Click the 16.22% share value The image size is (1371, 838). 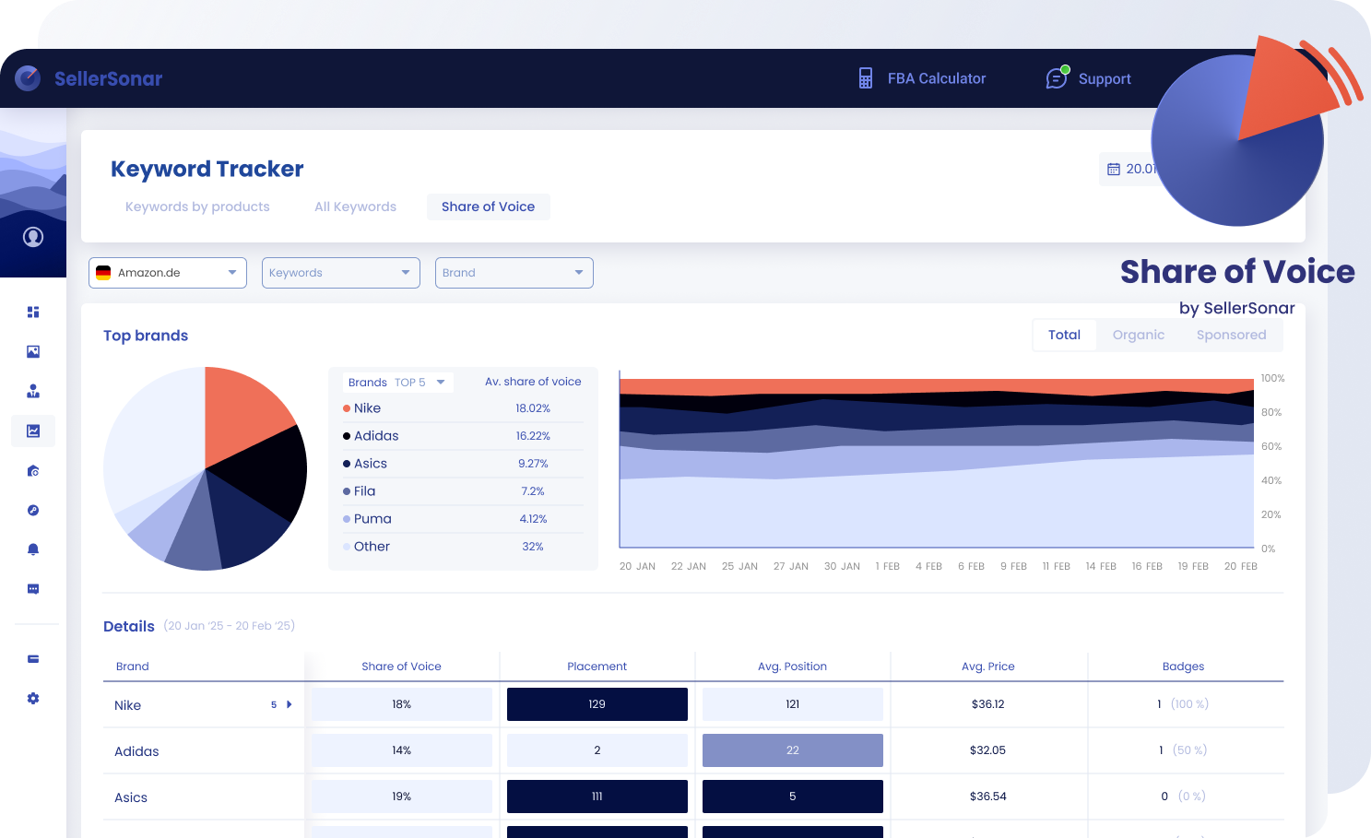click(x=533, y=436)
